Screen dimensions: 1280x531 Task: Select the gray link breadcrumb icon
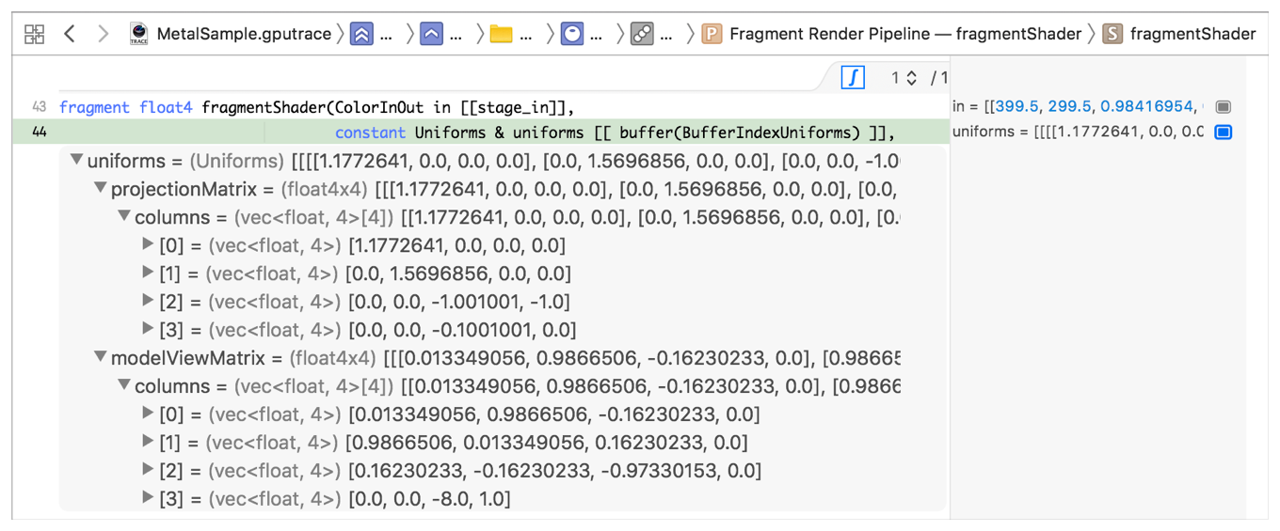pos(642,35)
